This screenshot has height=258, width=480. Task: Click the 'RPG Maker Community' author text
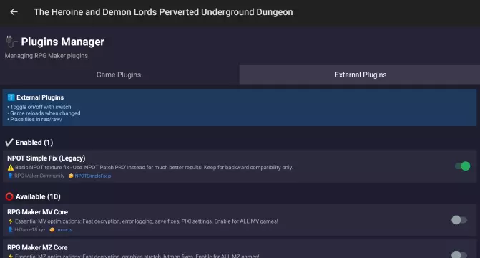(x=39, y=176)
